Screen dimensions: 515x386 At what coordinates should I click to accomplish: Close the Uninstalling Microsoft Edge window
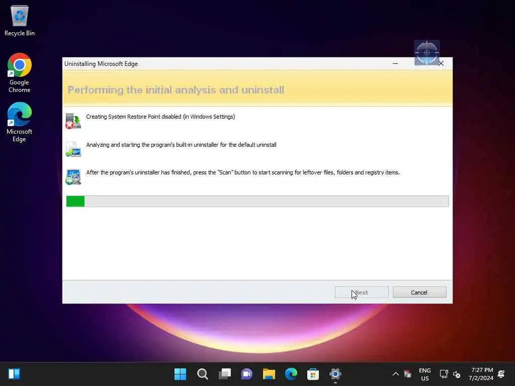coord(442,63)
